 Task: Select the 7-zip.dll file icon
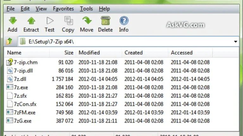[x=9, y=71]
